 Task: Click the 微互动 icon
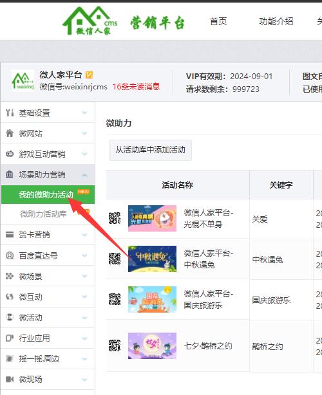coord(10,297)
